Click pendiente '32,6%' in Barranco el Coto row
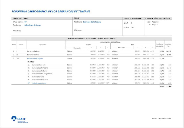Screen dimensions: 184x128 162,77
